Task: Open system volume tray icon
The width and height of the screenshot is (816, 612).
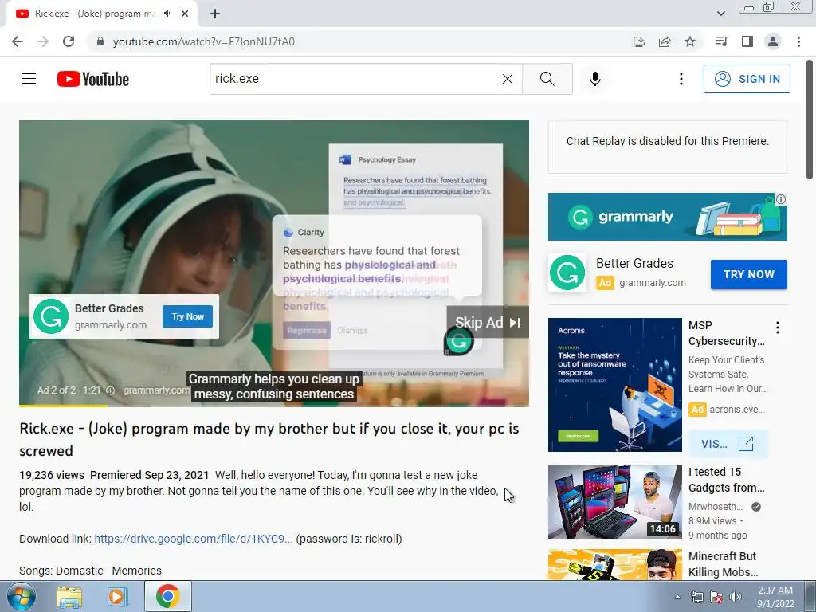Action: point(736,597)
